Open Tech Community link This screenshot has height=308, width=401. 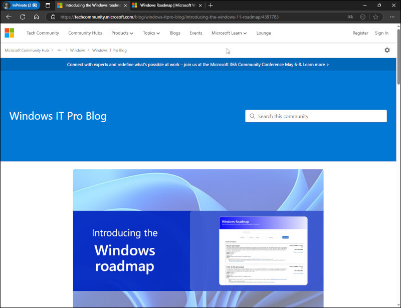point(43,33)
